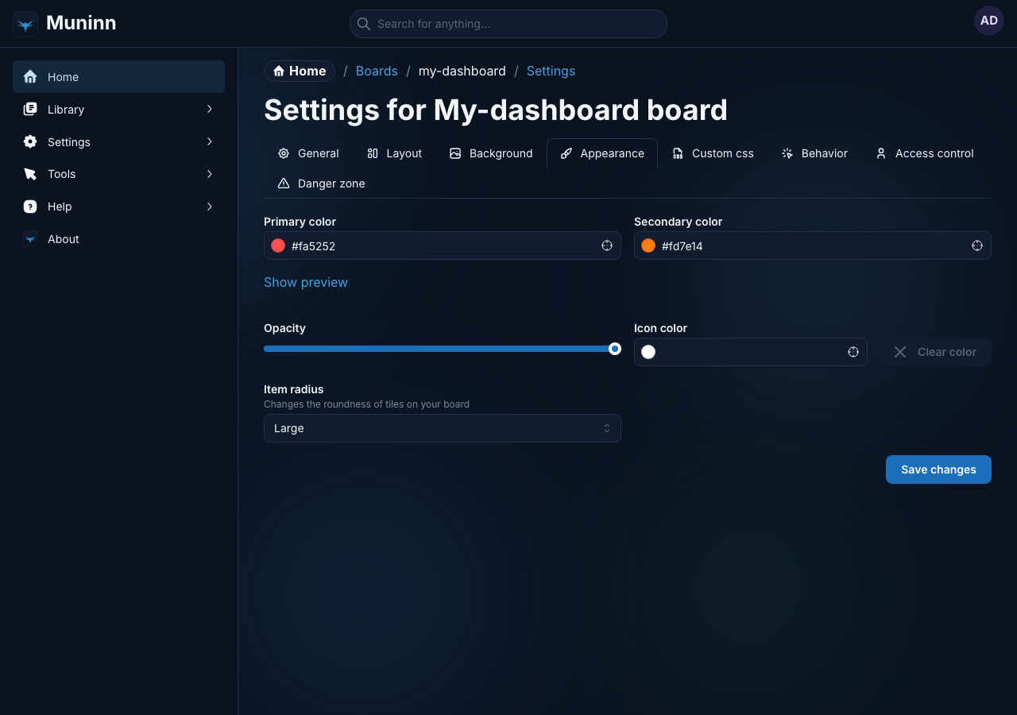1017x715 pixels.
Task: Click the Item radius dropdown arrows
Action: pyautogui.click(x=607, y=428)
